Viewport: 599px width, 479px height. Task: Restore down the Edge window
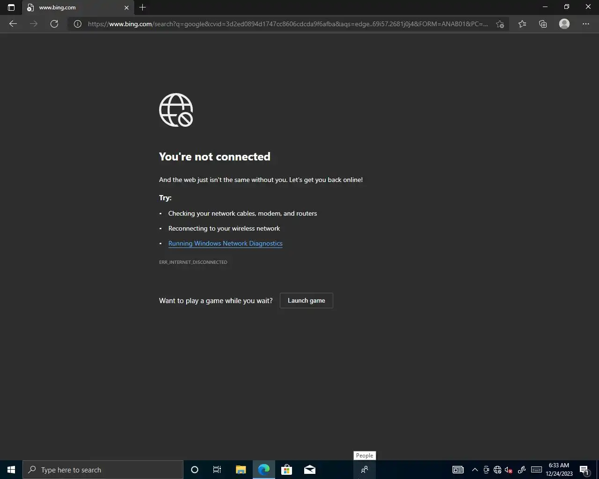(x=567, y=7)
